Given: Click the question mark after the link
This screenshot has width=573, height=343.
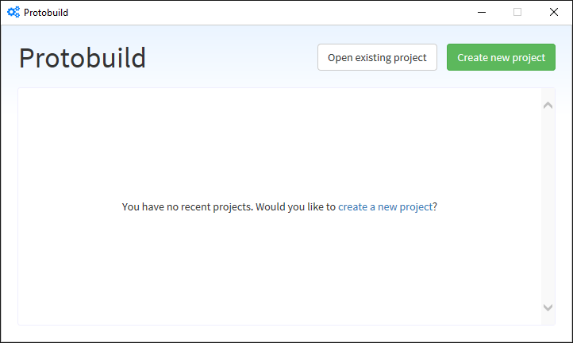Looking at the screenshot, I should [x=435, y=207].
